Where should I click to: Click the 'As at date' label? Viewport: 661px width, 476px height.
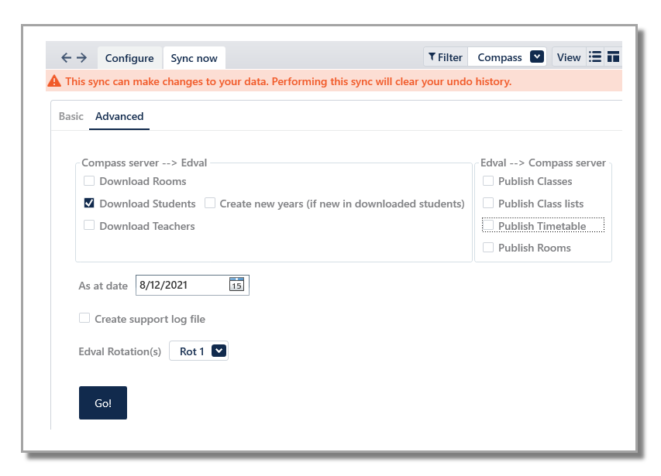coord(103,286)
